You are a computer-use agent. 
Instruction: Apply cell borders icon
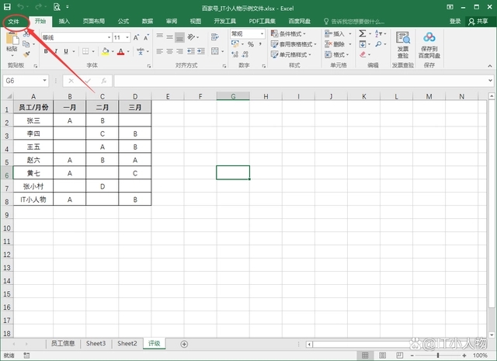coord(85,51)
